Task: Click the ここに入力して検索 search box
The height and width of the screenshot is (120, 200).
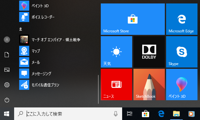Action: pyautogui.click(x=68, y=114)
